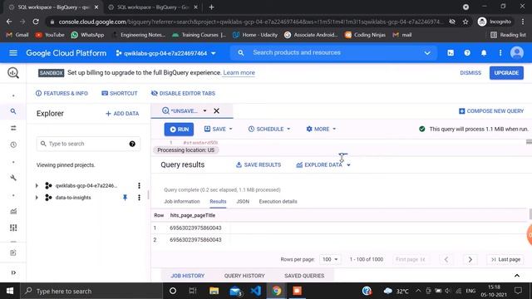Switch to the Results tab
This screenshot has width=532, height=299.
click(218, 201)
